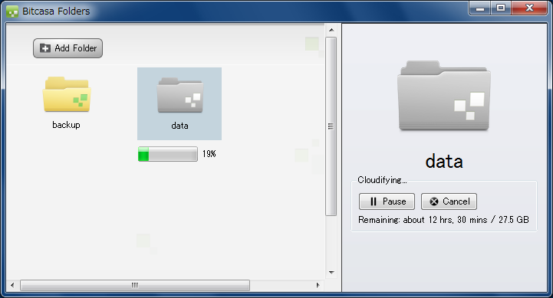Click the Add Folder button
This screenshot has width=553, height=298.
click(x=67, y=48)
